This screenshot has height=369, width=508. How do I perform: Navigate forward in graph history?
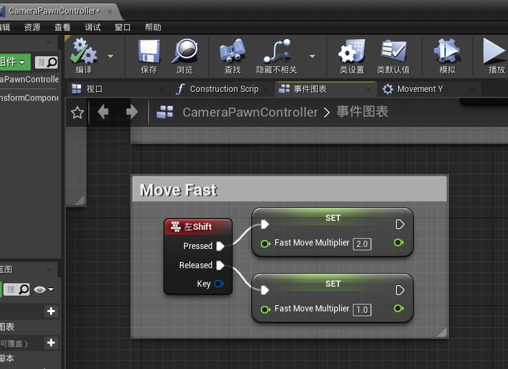[132, 112]
